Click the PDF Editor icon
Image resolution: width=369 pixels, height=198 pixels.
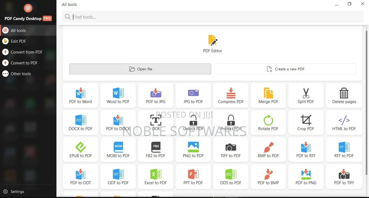(x=213, y=40)
